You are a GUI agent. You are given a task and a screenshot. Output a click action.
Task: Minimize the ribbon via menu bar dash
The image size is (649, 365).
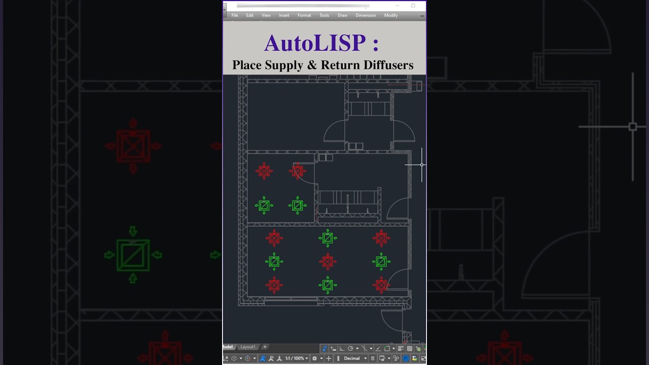pos(422,16)
